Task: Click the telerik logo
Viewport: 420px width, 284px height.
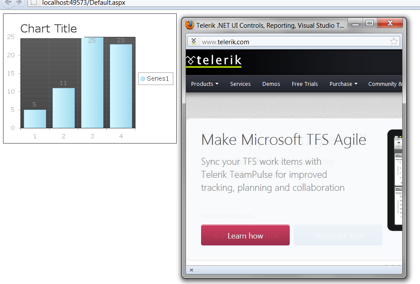Action: pos(214,61)
